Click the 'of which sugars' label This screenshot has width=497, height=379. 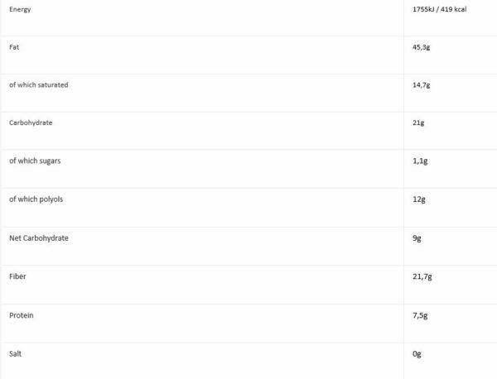point(35,161)
